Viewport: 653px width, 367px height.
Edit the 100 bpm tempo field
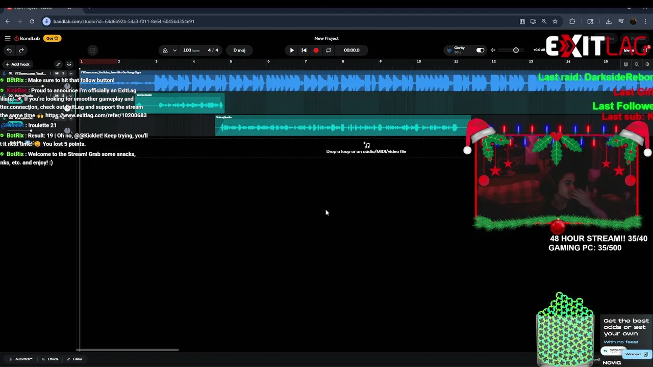(x=191, y=50)
